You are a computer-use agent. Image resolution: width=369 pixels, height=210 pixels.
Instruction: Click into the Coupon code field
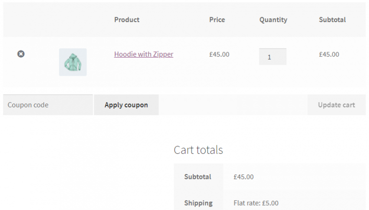[48, 105]
